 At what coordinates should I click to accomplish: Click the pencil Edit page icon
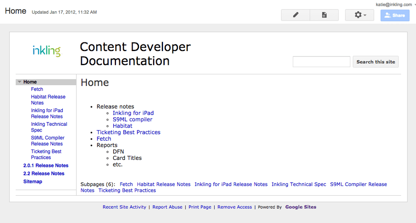[x=295, y=15]
